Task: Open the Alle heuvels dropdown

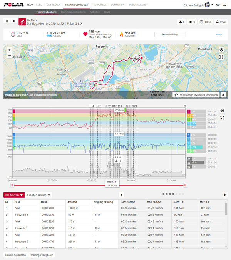Action: pos(14,195)
